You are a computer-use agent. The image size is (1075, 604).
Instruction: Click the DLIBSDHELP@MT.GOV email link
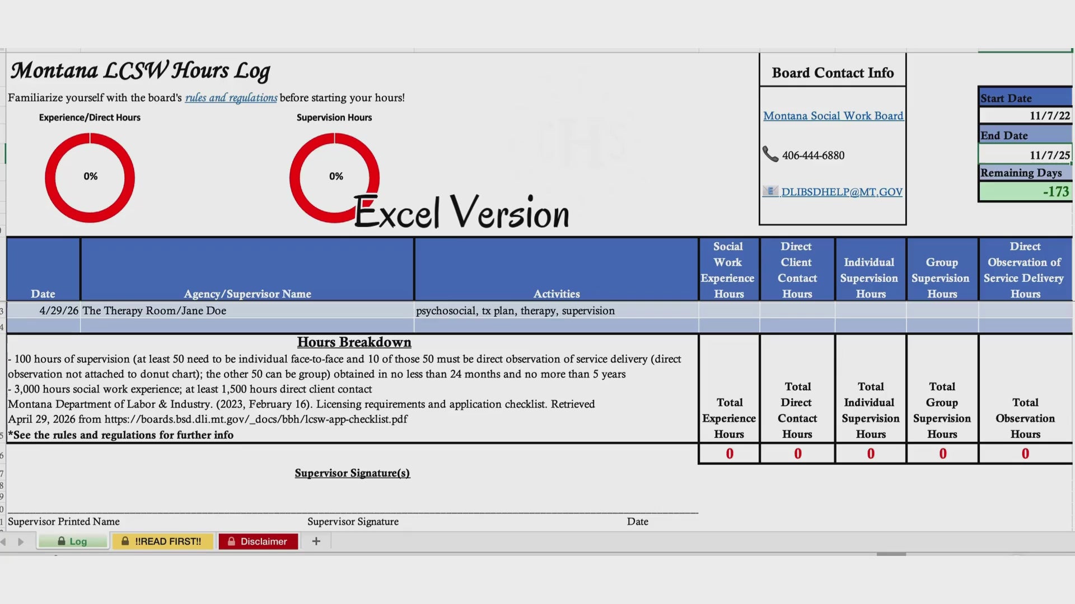tap(842, 192)
